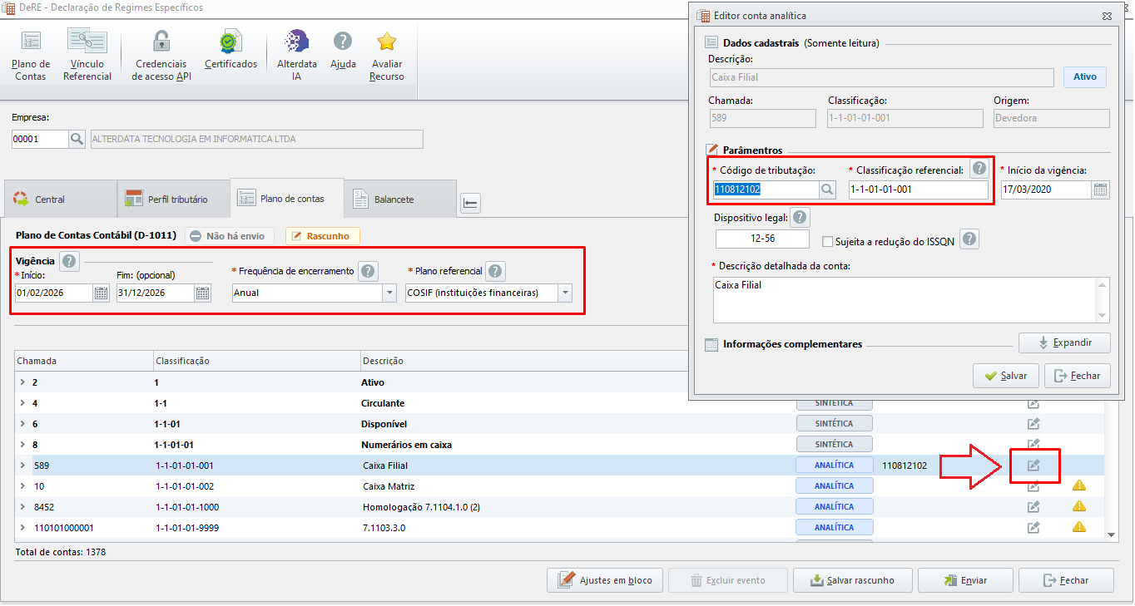
Task: Expand Informações complementares section
Action: [x=1065, y=342]
